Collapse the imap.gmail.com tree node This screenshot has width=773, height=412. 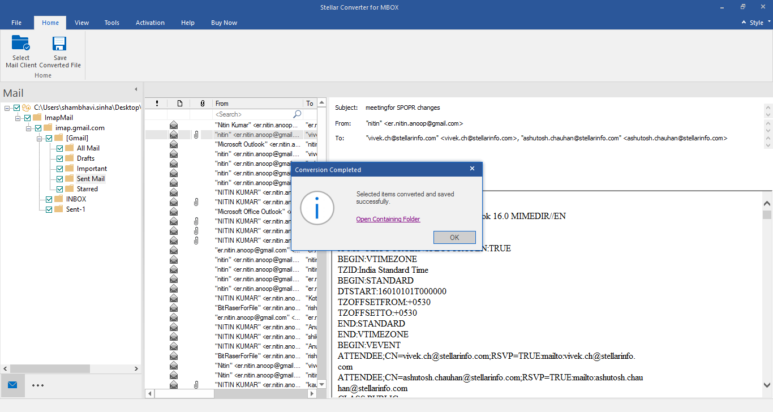pyautogui.click(x=29, y=128)
